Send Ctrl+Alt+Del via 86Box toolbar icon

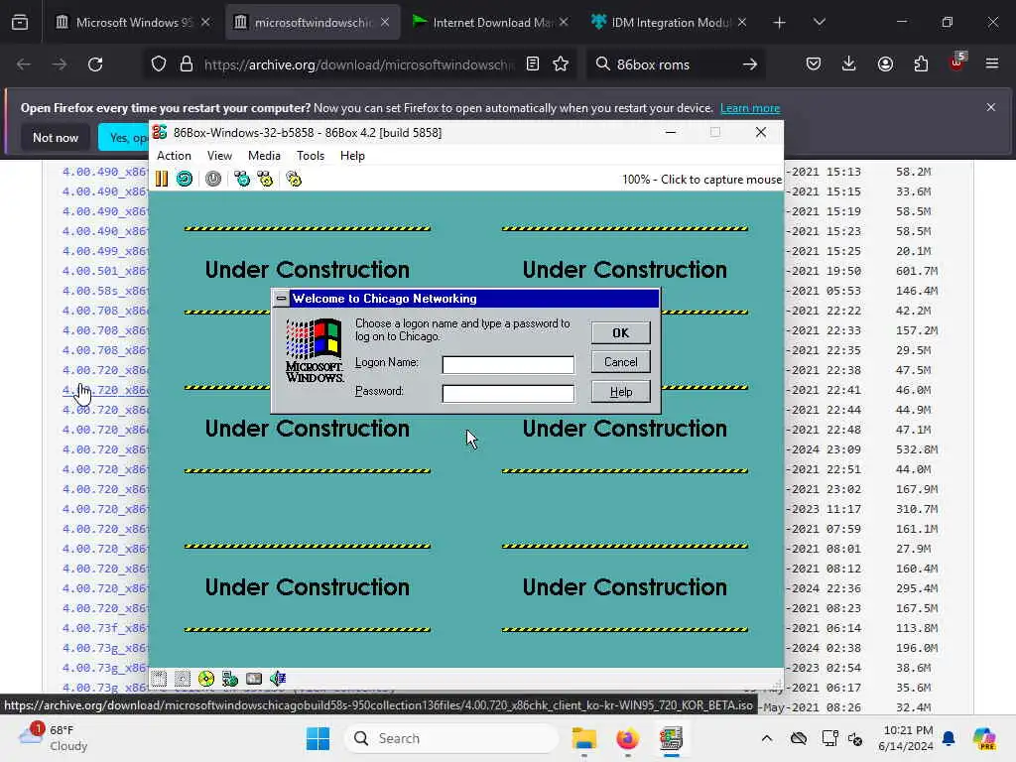click(x=242, y=179)
